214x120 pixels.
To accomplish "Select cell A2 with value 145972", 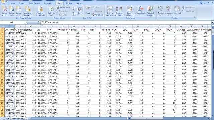I will 10,33.
